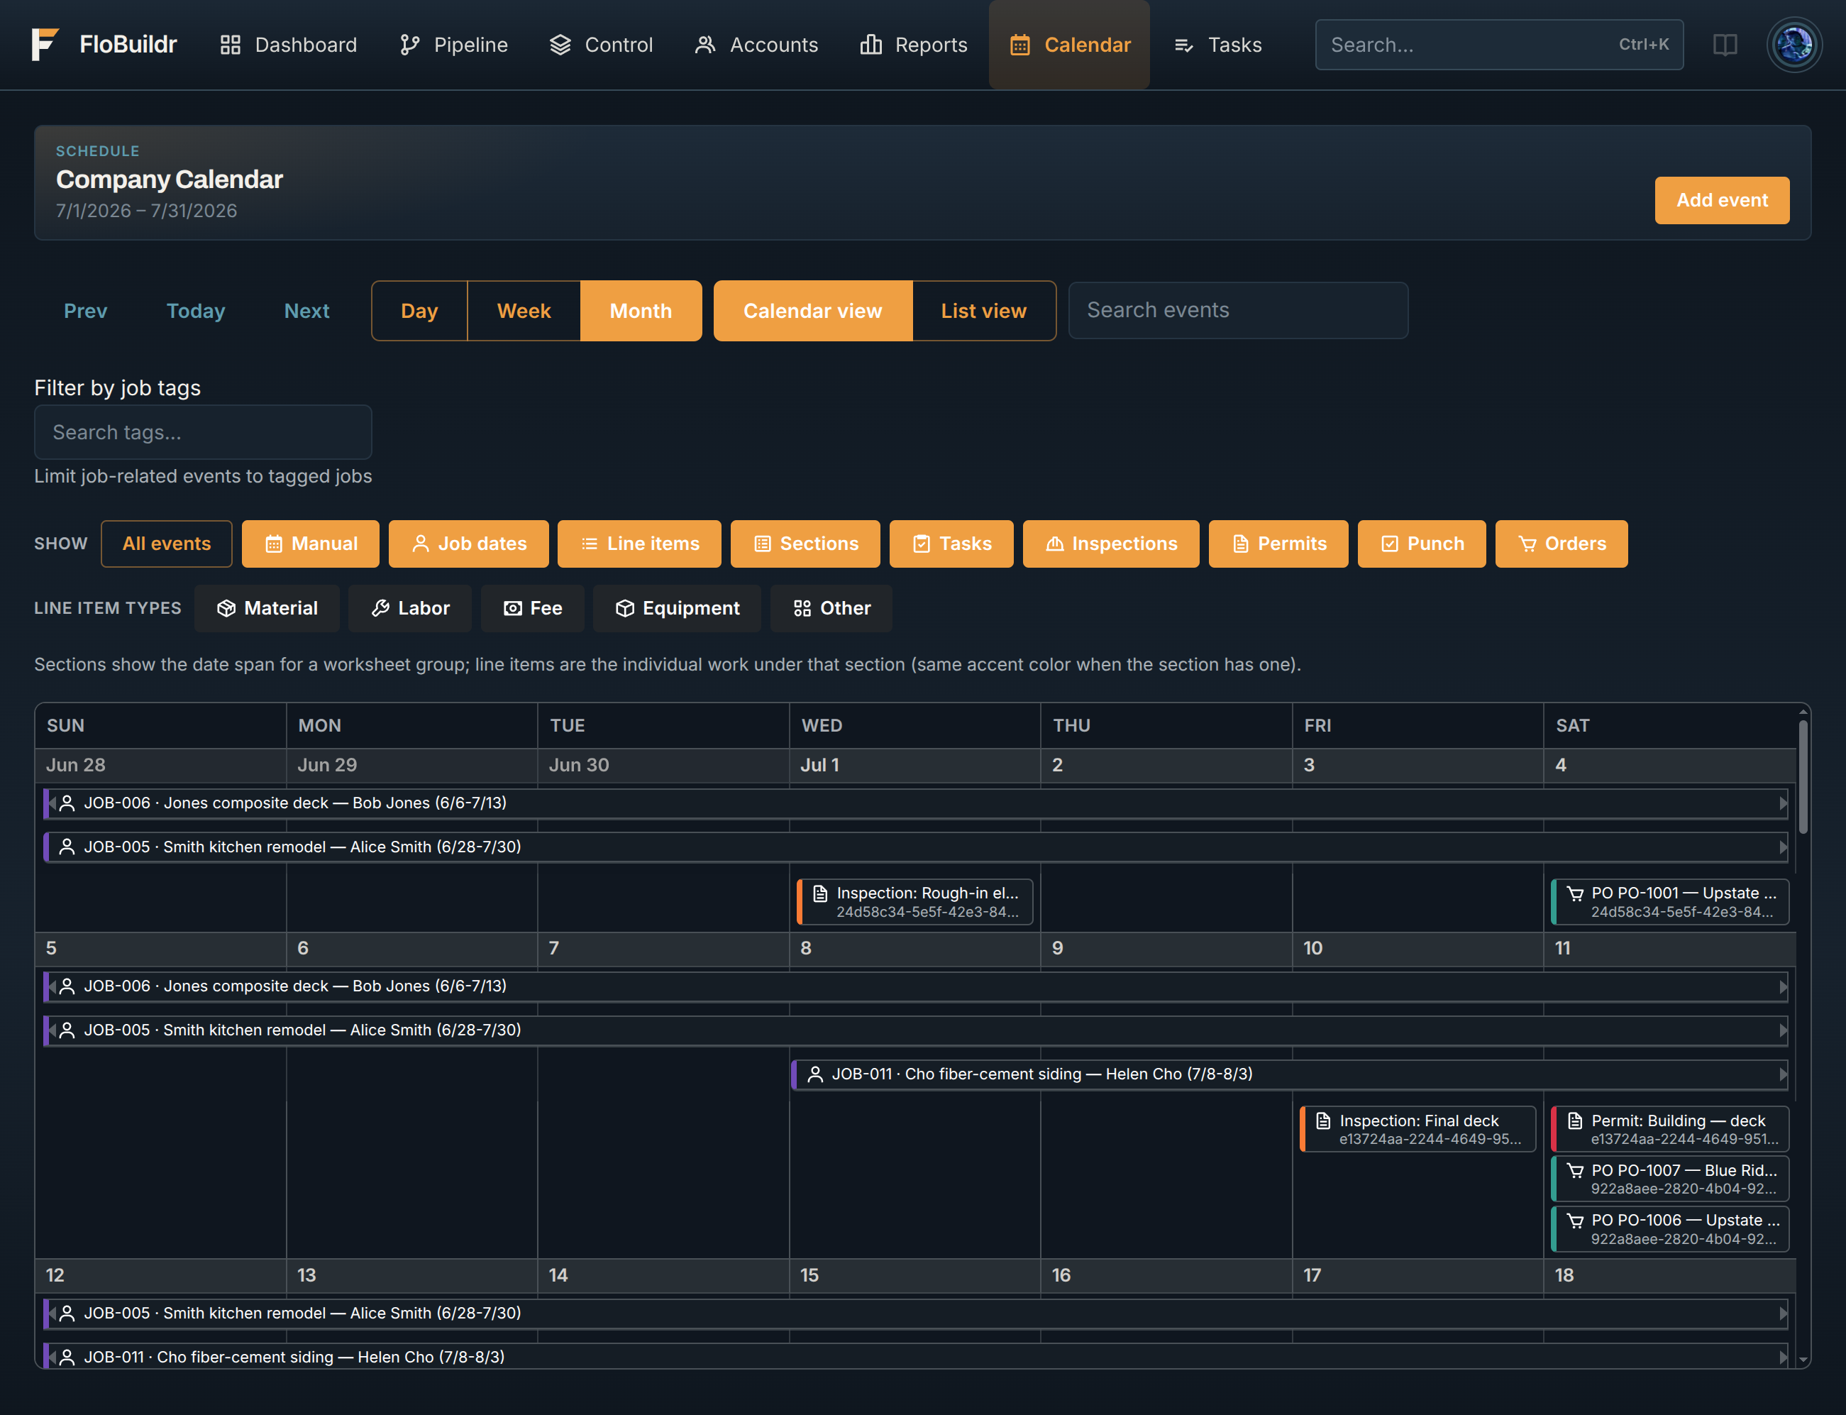Open the Accounts page
The image size is (1846, 1415).
pos(756,45)
